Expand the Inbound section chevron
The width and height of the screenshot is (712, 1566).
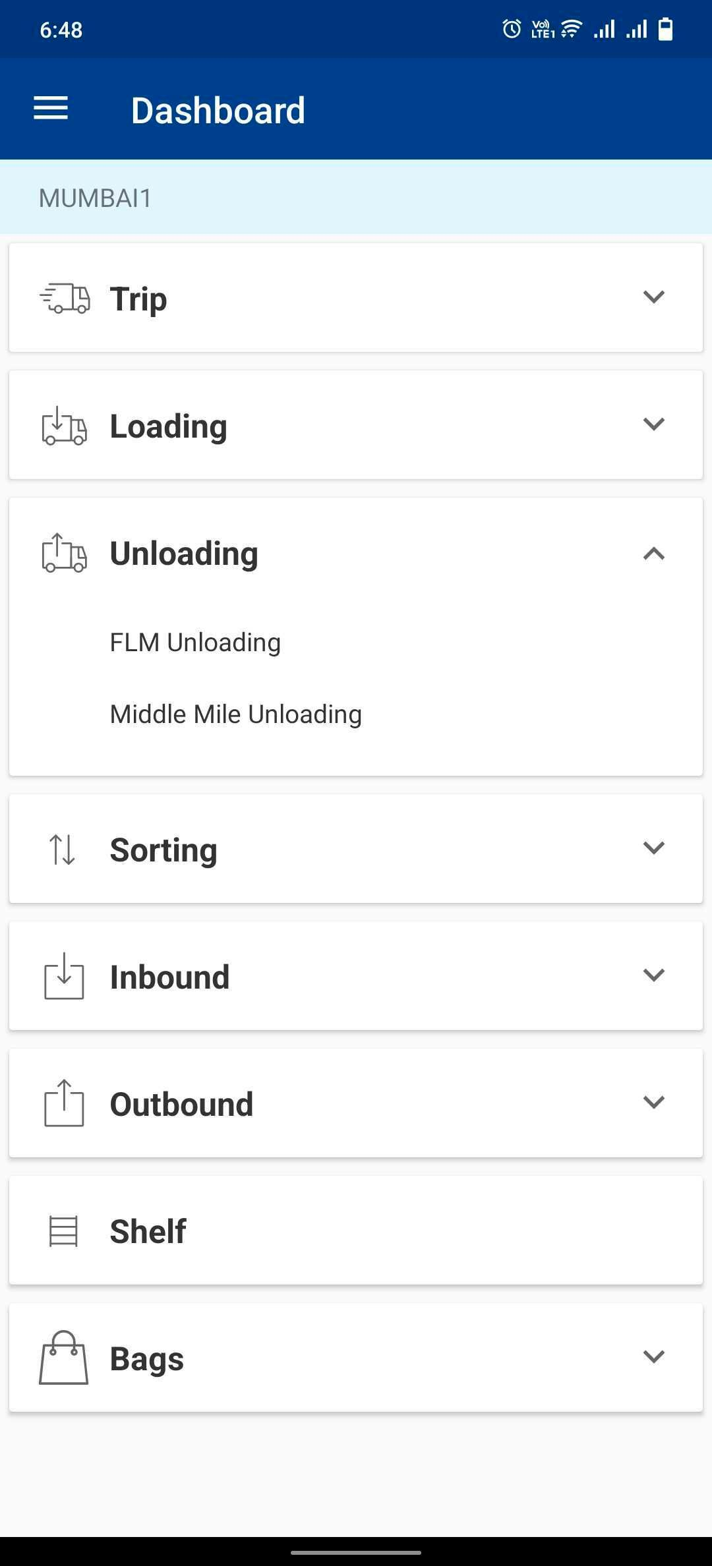point(653,975)
